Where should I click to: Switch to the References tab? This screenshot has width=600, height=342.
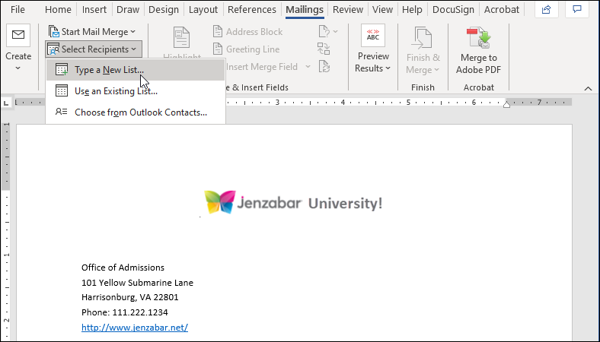coord(252,10)
